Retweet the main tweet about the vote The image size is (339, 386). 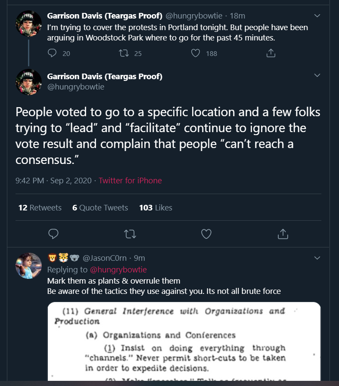[130, 234]
